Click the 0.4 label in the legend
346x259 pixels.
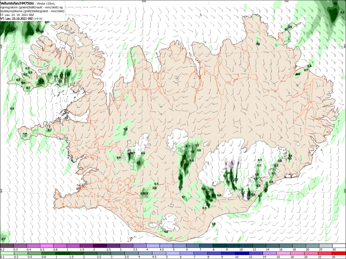pos(29,250)
